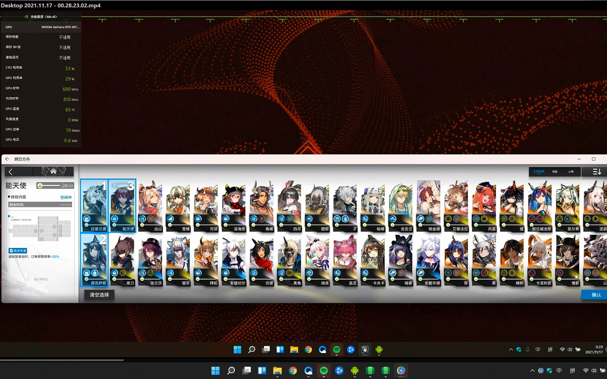Image resolution: width=607 pixels, height=379 pixels.
Task: Click the game's back arrow button
Action: tap(11, 172)
